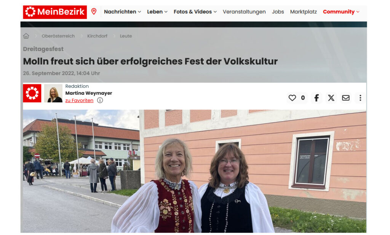Open the Fotos & Videos dropdown
Screen dimensions: 390x235
point(195,12)
